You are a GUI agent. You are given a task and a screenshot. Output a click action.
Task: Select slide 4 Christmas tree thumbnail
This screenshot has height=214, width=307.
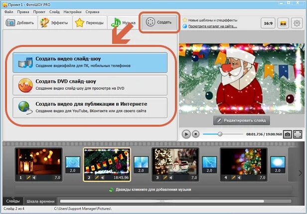pyautogui.click(x=244, y=162)
